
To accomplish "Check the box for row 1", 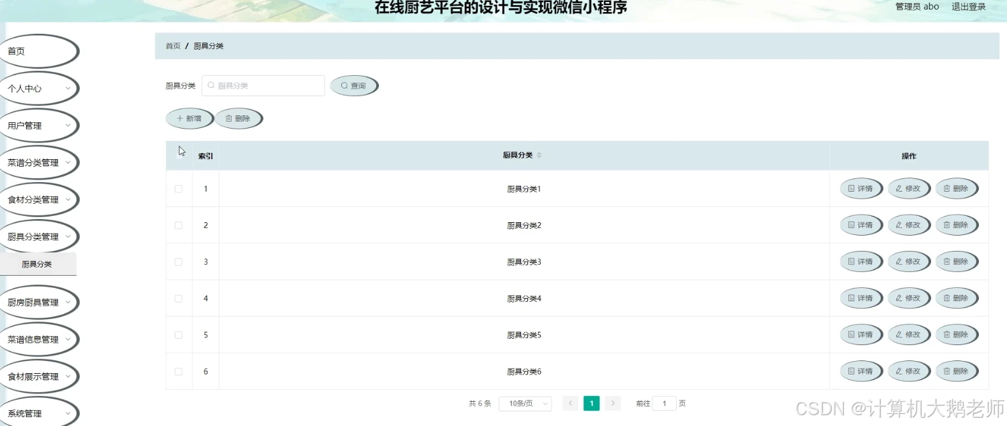I will (179, 189).
